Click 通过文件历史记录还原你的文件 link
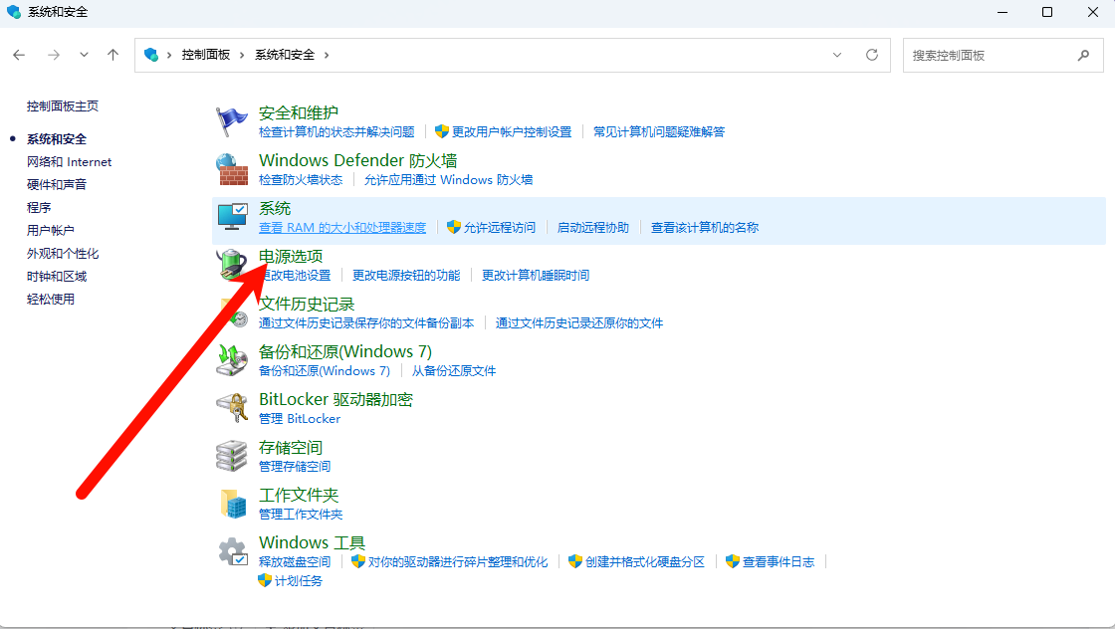Viewport: 1115px width, 629px height. pyautogui.click(x=579, y=322)
